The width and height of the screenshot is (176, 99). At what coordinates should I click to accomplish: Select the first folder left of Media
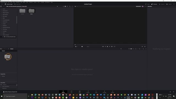[x=22, y=12]
